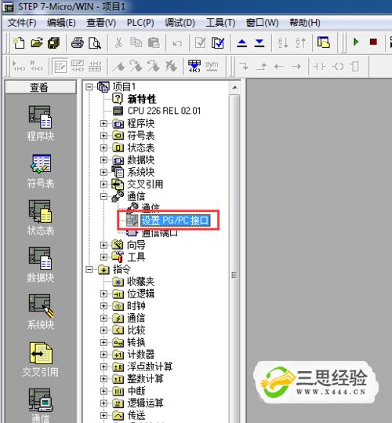Open 系统块 in navigation bar

(41, 312)
